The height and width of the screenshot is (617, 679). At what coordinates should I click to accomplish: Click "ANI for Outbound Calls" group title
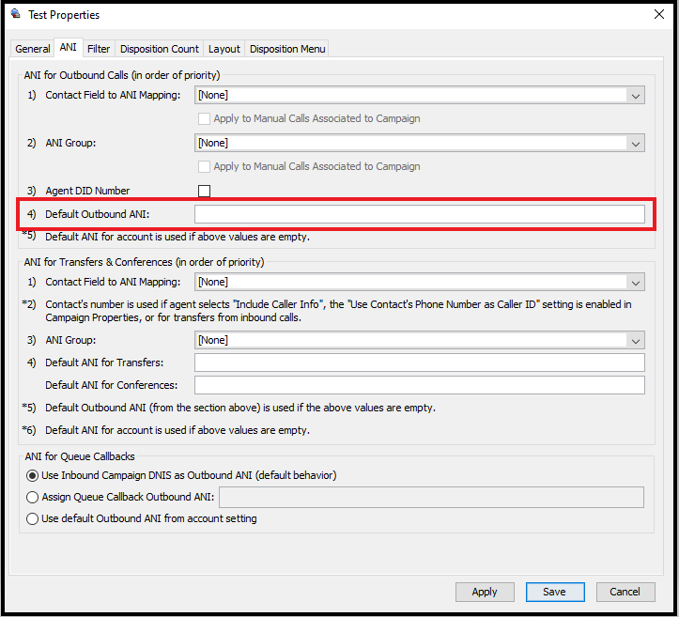point(122,75)
